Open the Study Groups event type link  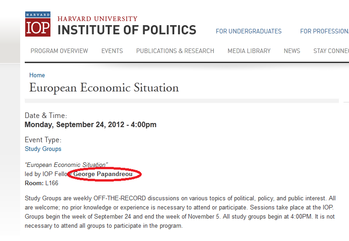[x=43, y=149]
